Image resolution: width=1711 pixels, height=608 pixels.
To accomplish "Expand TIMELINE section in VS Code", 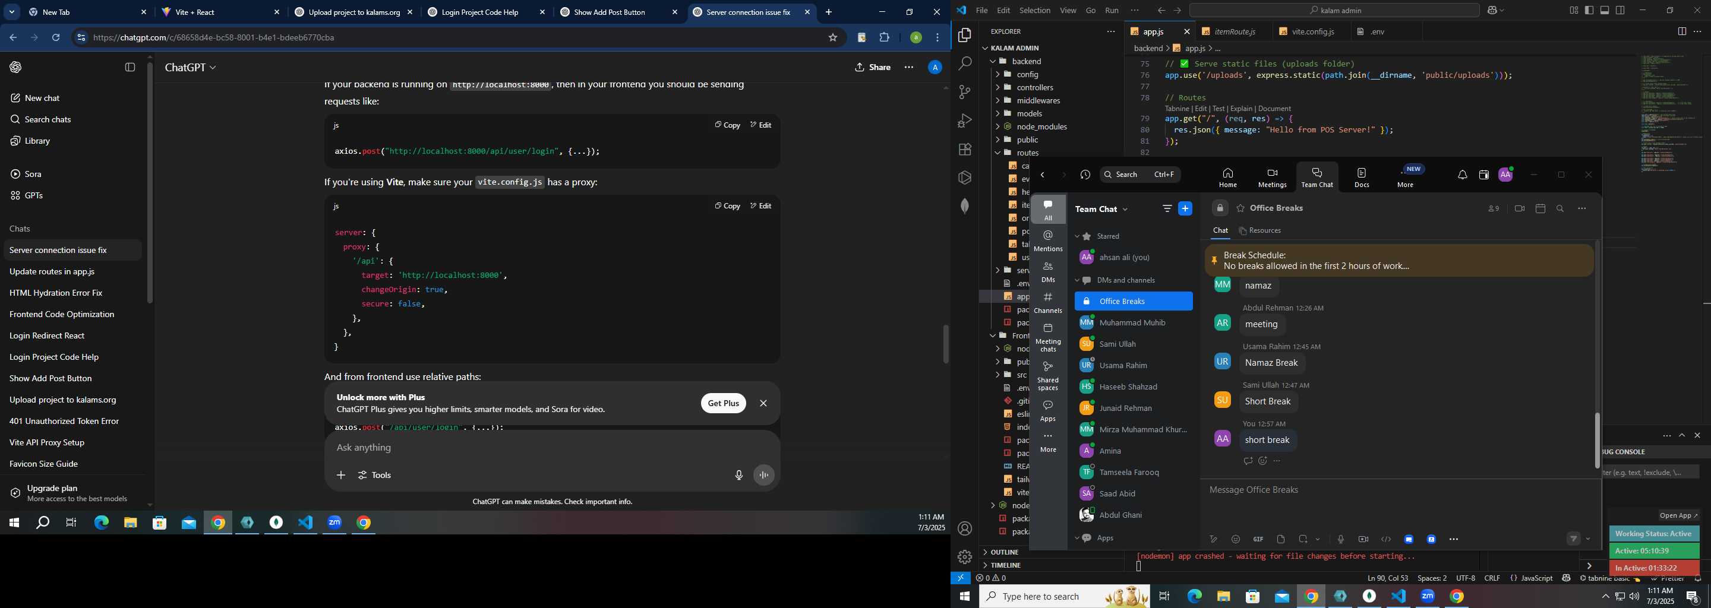I will pos(1006,565).
